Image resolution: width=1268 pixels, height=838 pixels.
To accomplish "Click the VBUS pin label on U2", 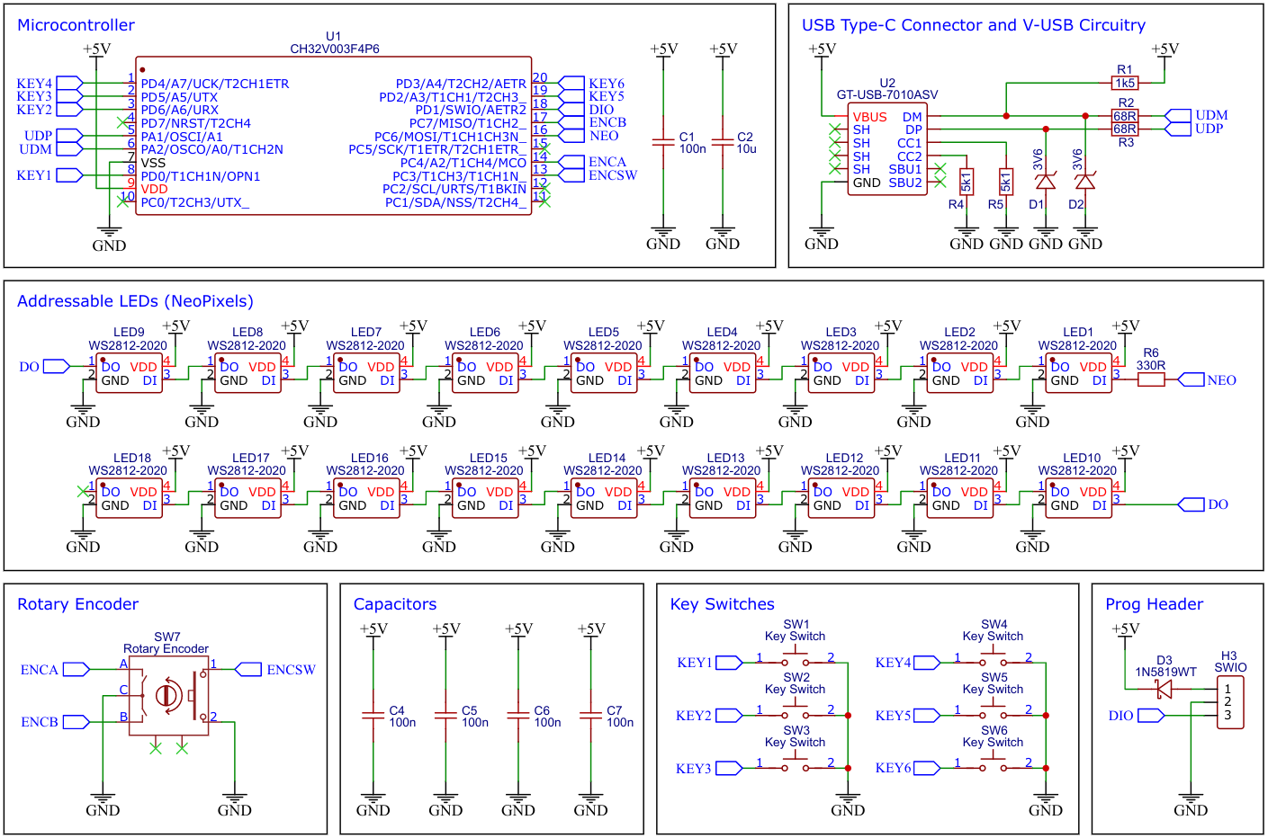I will click(x=870, y=117).
